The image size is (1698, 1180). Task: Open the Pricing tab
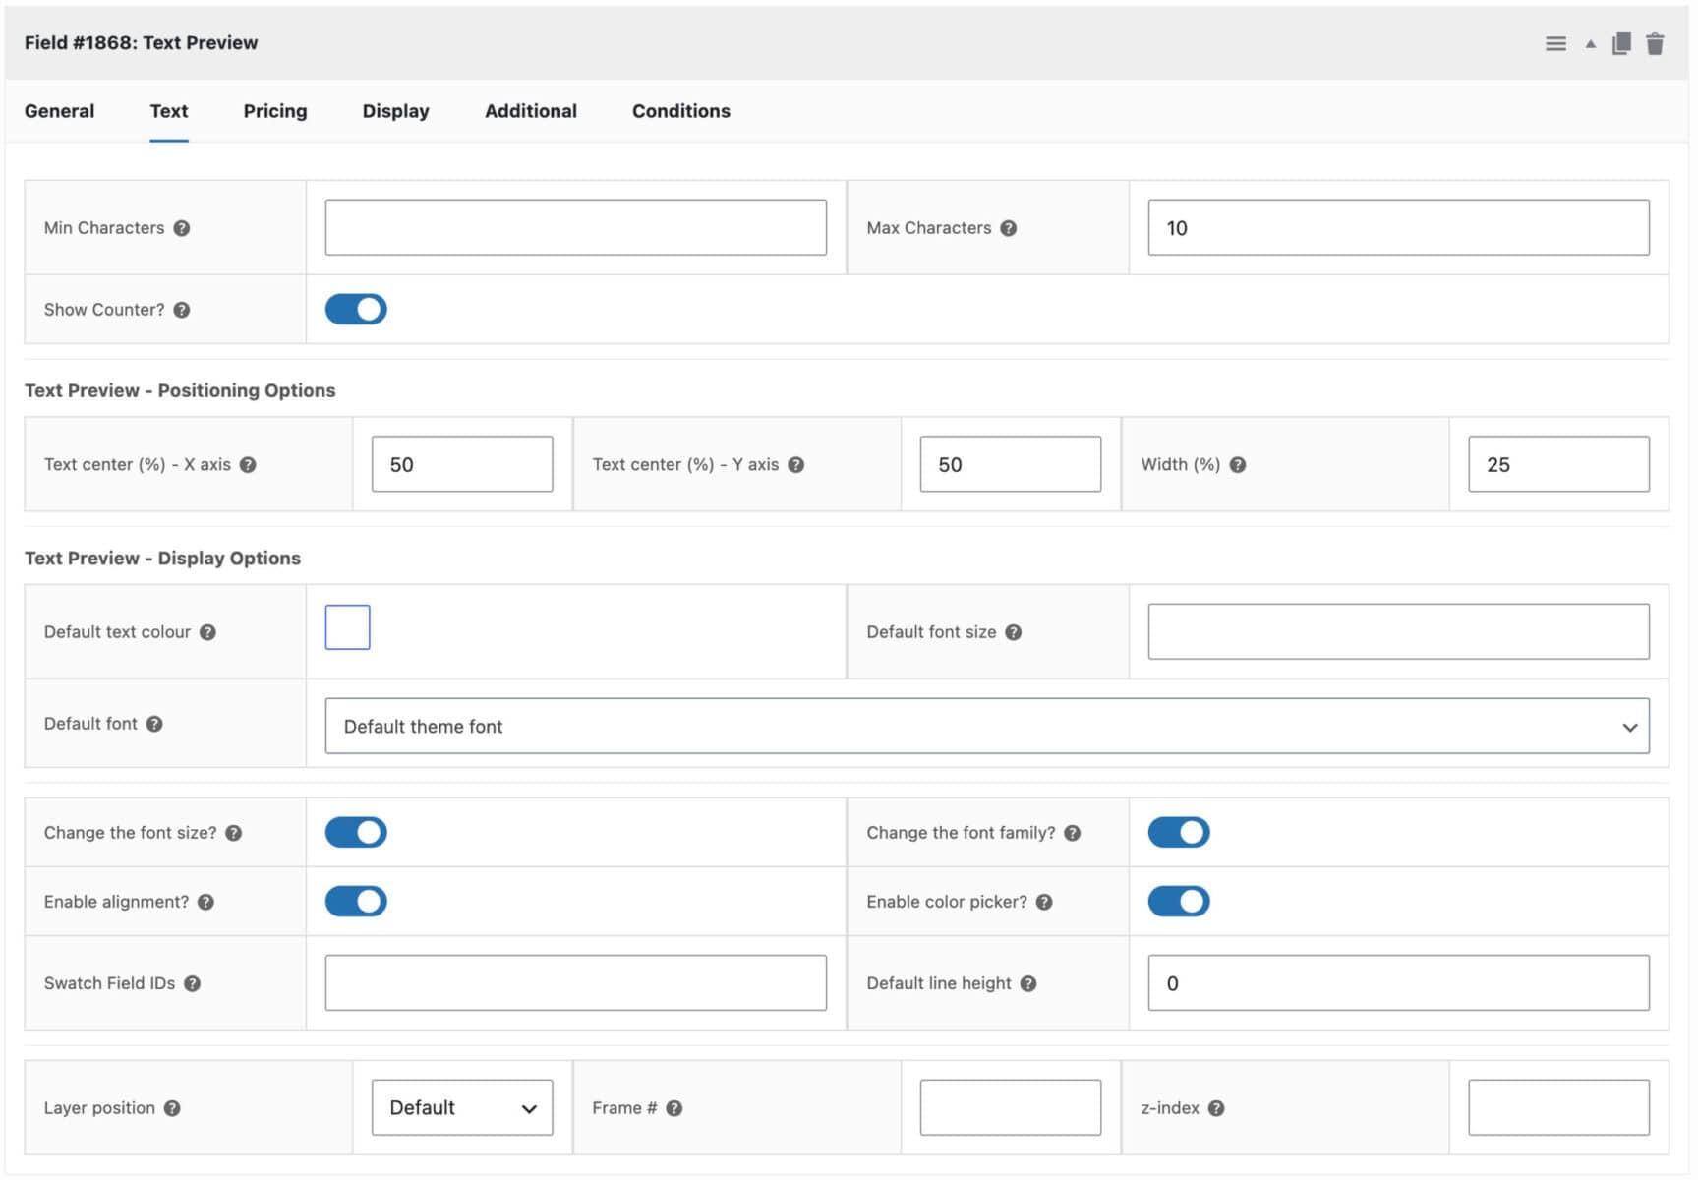pyautogui.click(x=275, y=111)
